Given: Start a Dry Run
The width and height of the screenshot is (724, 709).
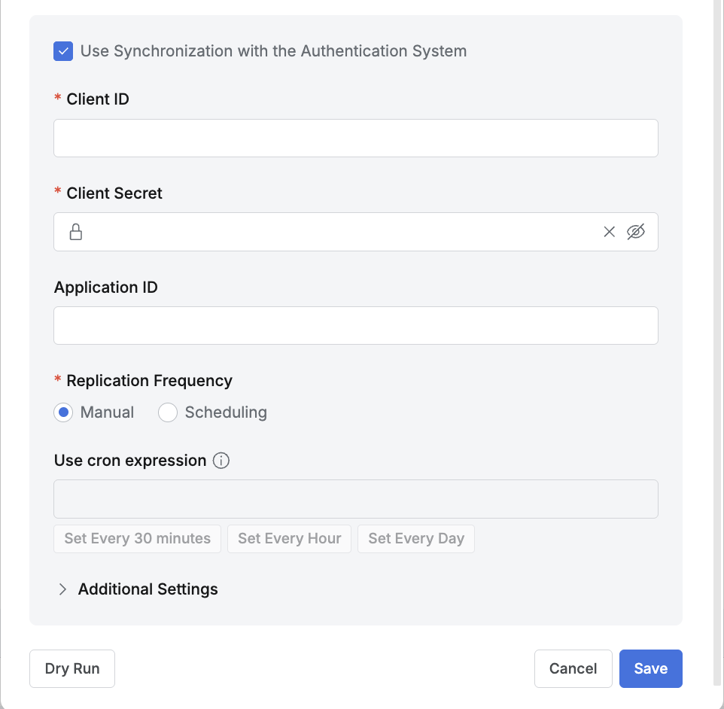Looking at the screenshot, I should coord(72,668).
